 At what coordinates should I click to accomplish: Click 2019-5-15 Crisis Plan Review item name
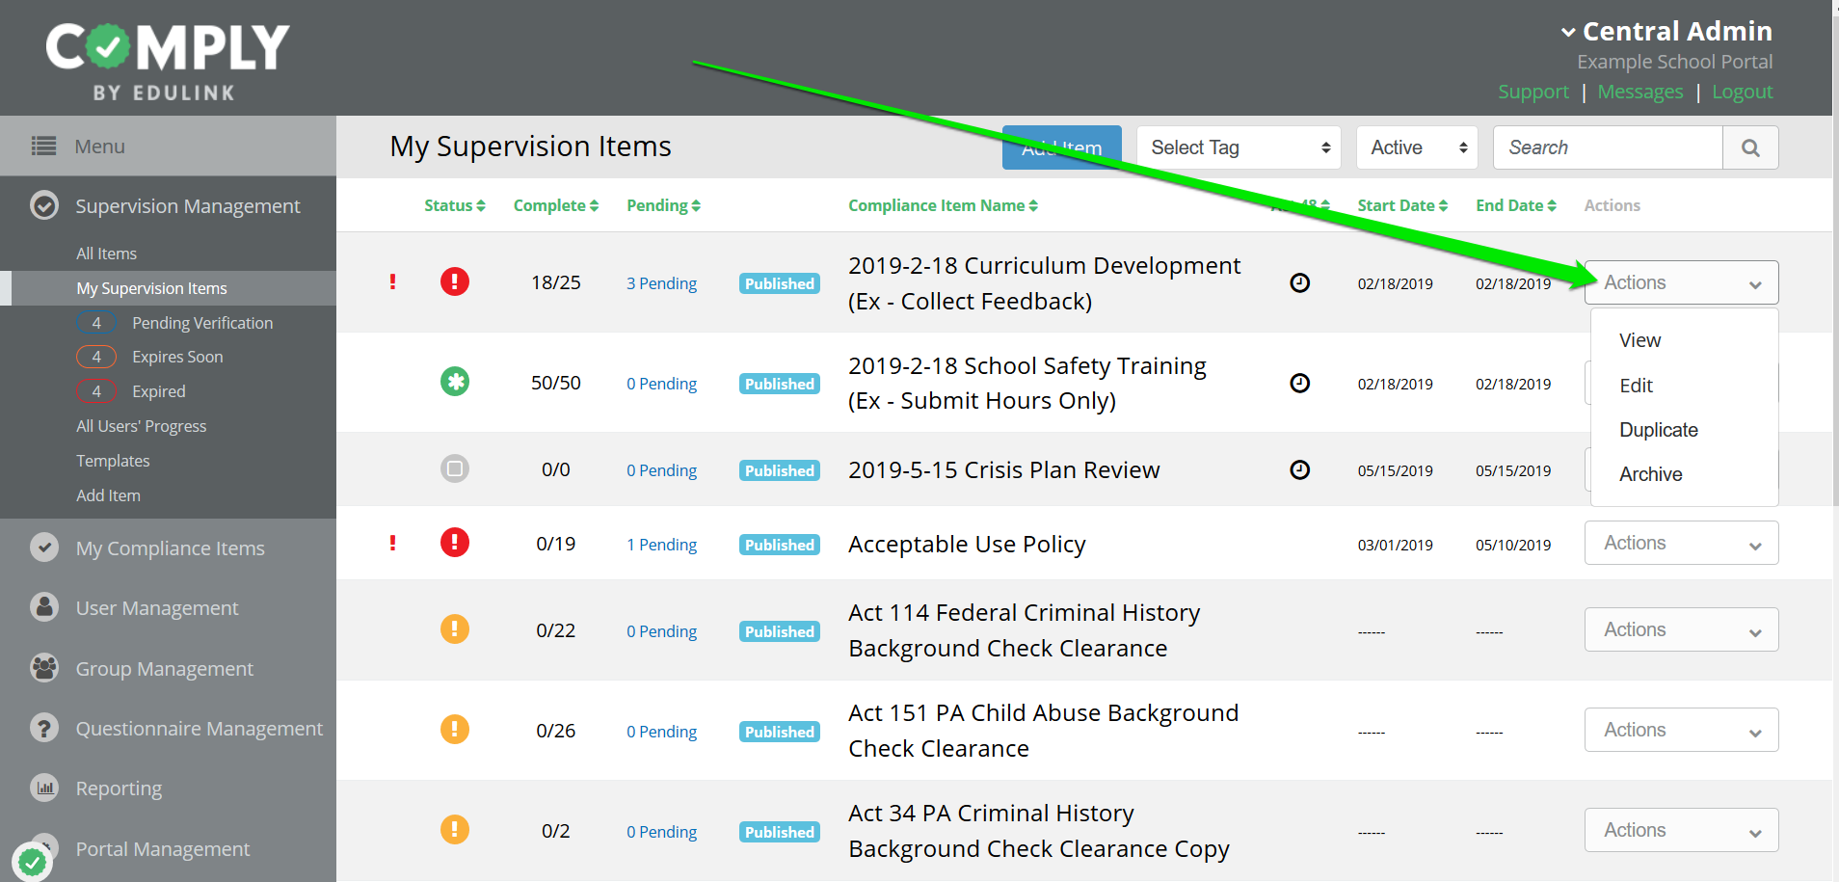(1003, 469)
